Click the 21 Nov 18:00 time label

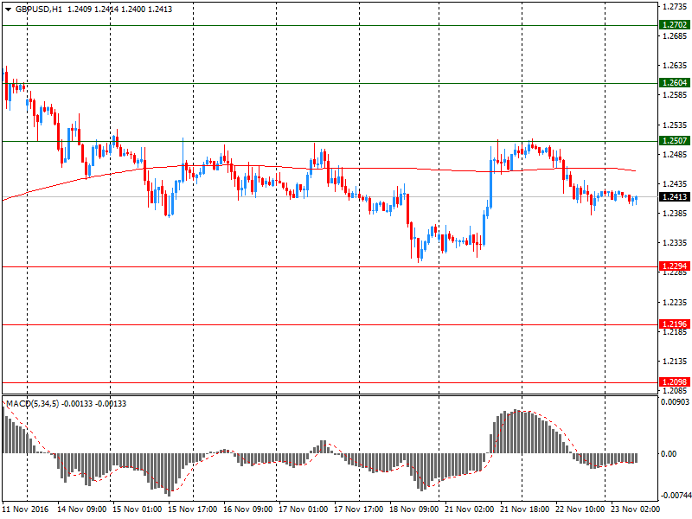tap(525, 509)
